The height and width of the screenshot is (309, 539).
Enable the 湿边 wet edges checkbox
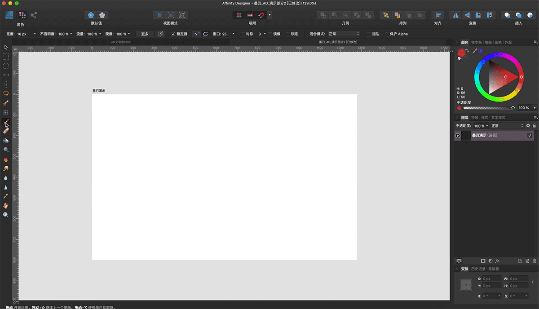coord(368,34)
